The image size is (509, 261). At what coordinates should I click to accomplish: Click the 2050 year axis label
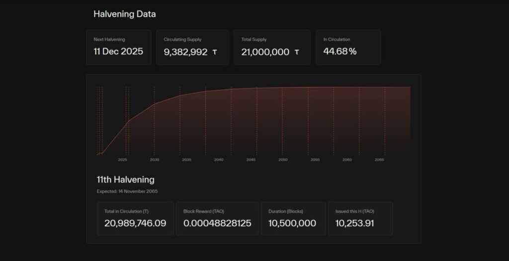[283, 160]
